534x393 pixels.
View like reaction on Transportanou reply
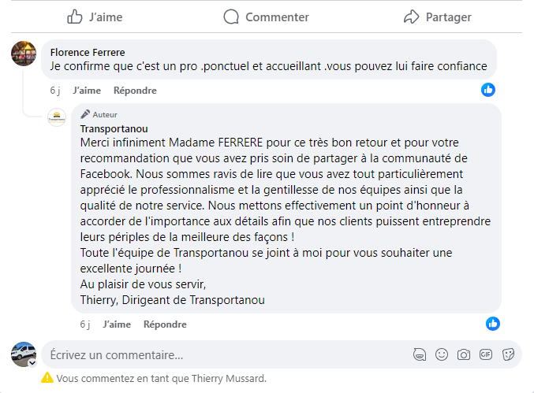coord(493,323)
